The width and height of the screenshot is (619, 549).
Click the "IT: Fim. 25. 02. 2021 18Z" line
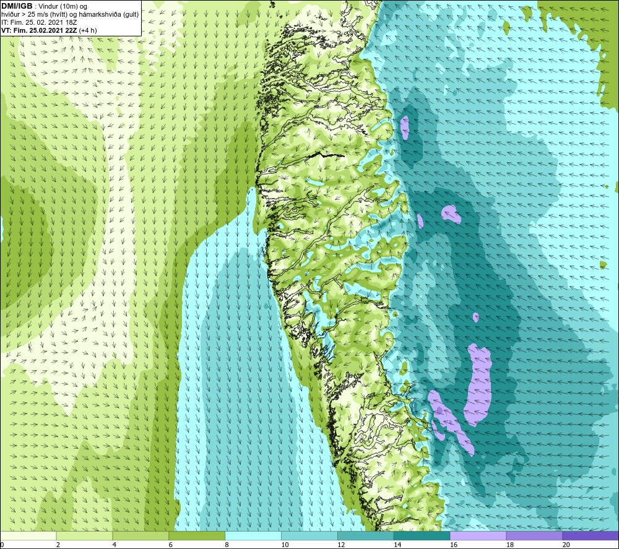pos(38,22)
